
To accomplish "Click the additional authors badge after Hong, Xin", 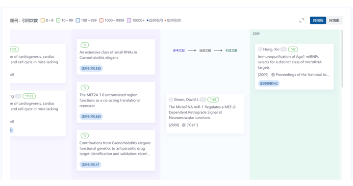I will (284, 49).
